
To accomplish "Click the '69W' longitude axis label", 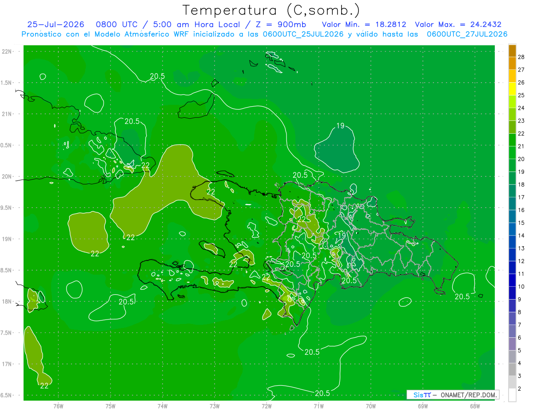I will [423, 406].
